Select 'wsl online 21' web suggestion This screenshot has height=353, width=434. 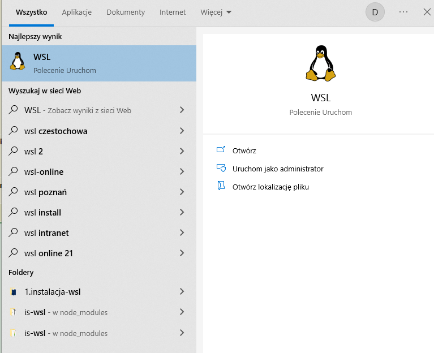pos(49,253)
